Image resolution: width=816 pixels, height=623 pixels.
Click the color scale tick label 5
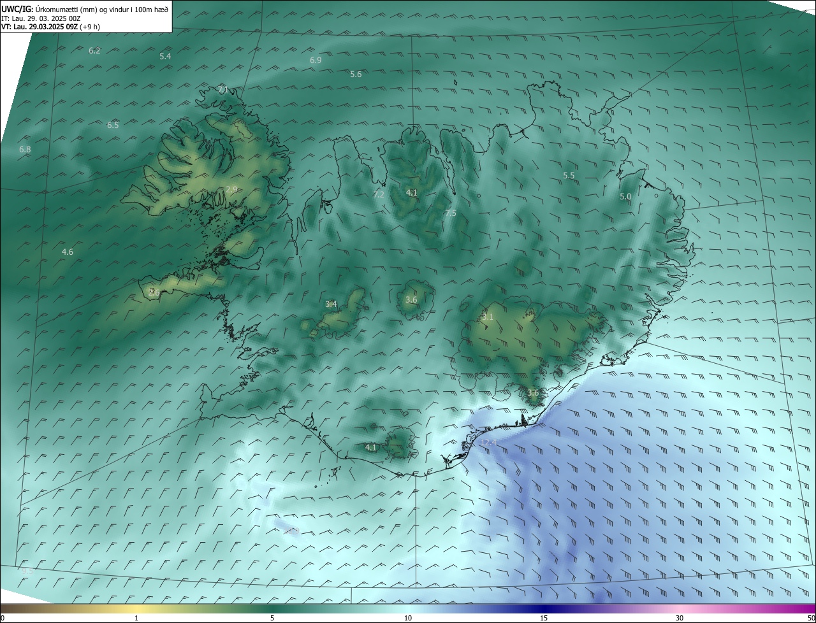click(x=272, y=618)
